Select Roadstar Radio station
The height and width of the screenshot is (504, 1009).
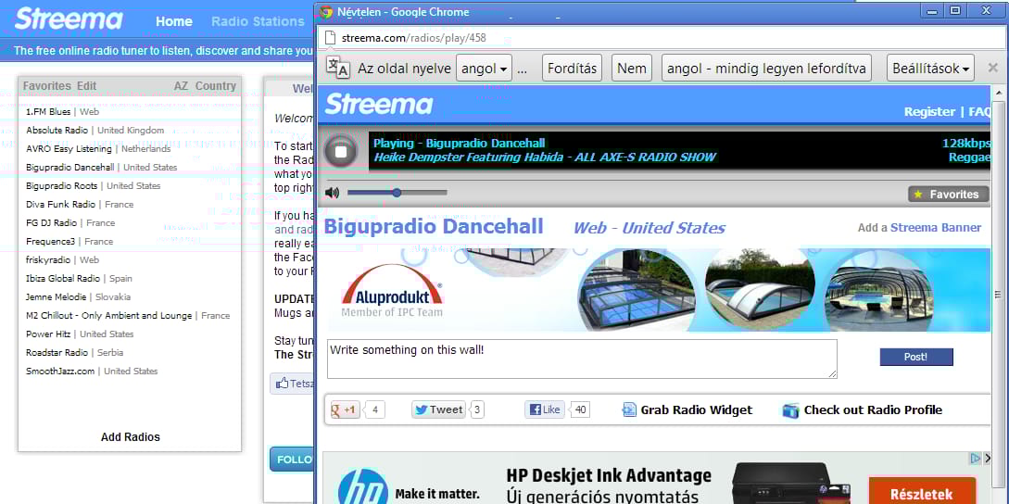click(57, 353)
